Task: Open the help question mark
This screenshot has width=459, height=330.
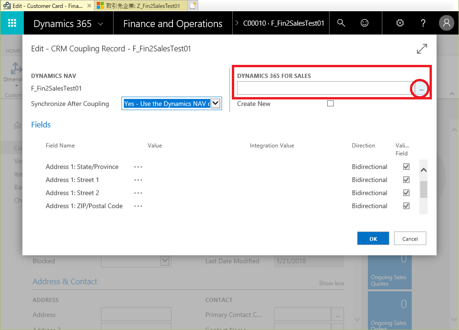Action: 423,23
